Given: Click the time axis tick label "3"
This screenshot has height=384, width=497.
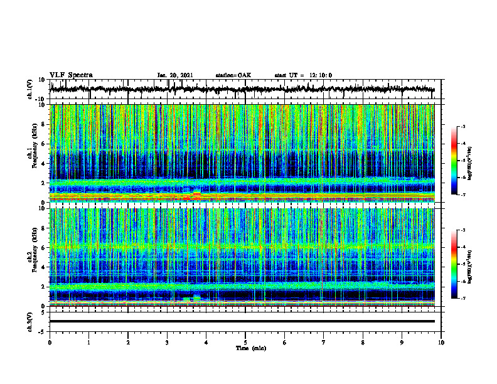Looking at the screenshot, I should [x=167, y=343].
